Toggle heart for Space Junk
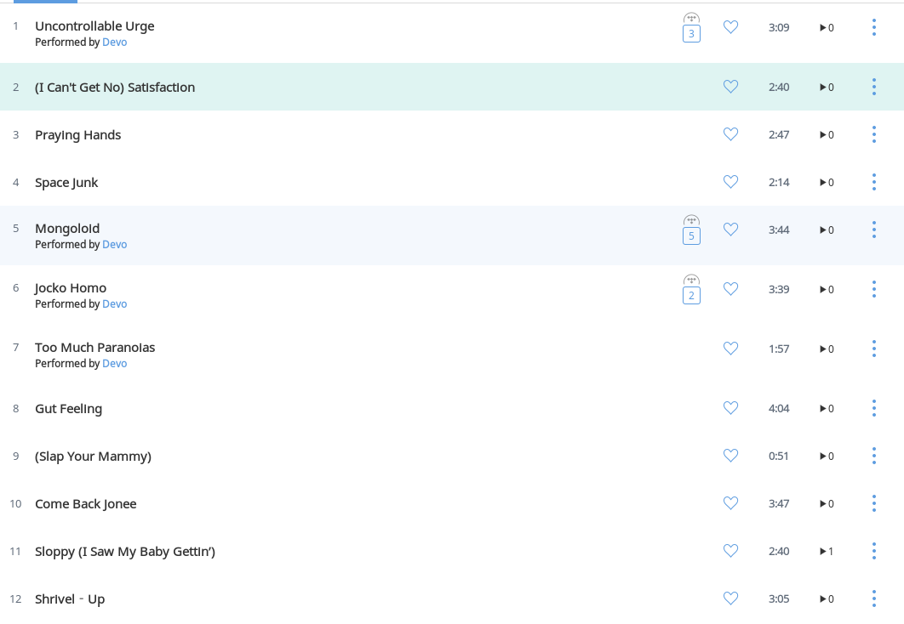 point(730,182)
